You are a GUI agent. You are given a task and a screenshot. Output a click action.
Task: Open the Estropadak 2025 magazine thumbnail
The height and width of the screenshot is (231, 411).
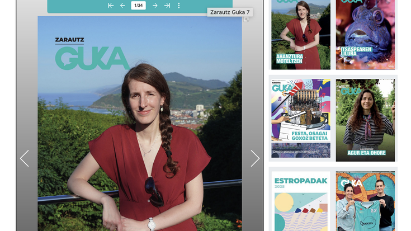coord(301,201)
